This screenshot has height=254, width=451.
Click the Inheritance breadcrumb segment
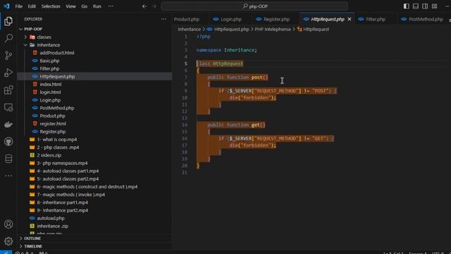[x=190, y=29]
